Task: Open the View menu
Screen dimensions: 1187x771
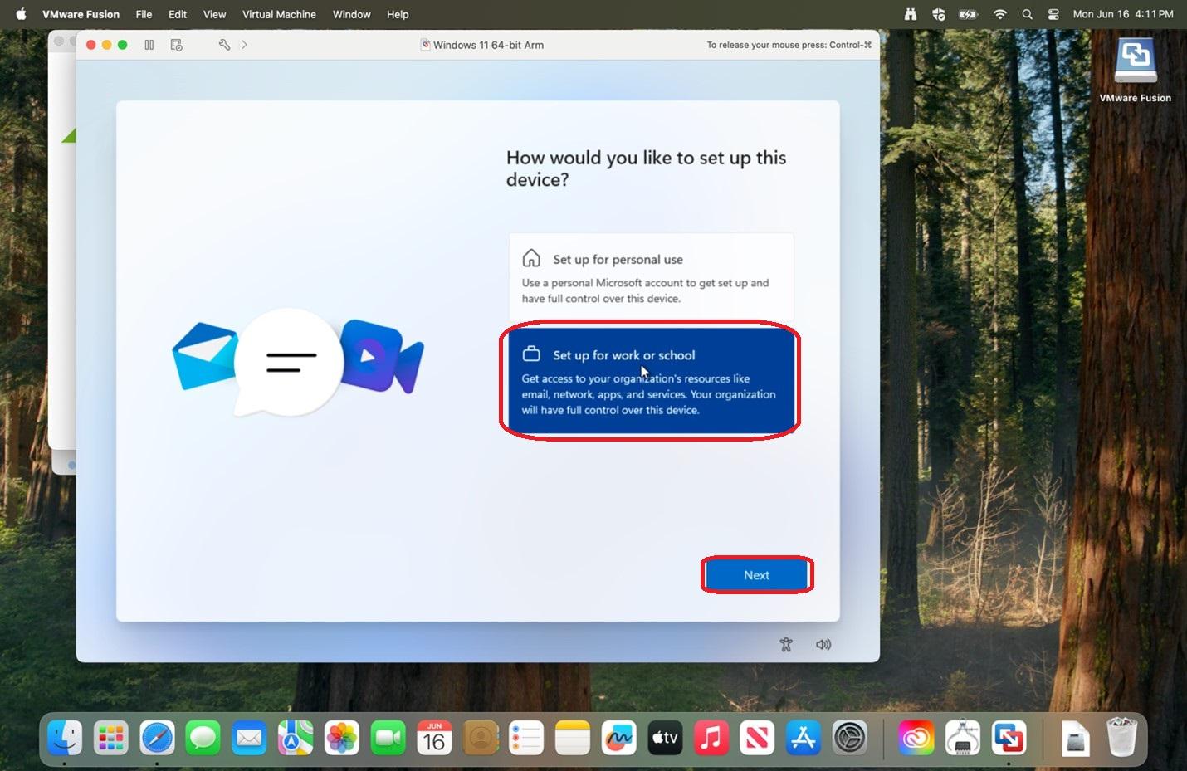Action: pyautogui.click(x=214, y=14)
